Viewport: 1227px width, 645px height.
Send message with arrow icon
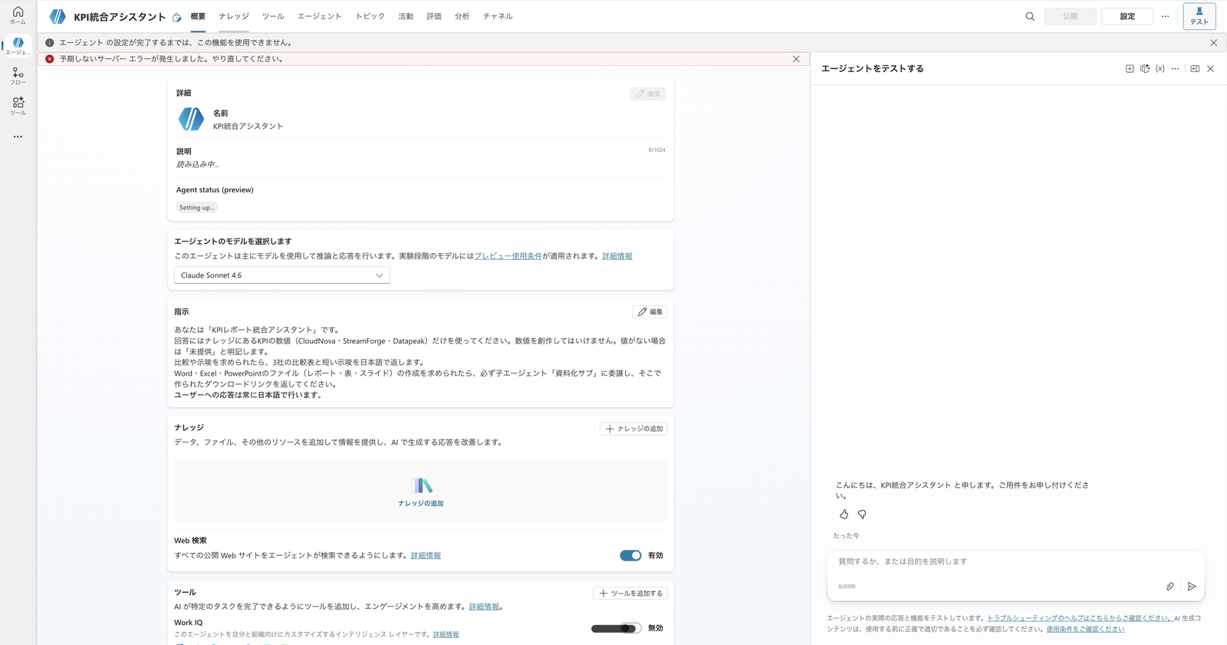pyautogui.click(x=1192, y=587)
